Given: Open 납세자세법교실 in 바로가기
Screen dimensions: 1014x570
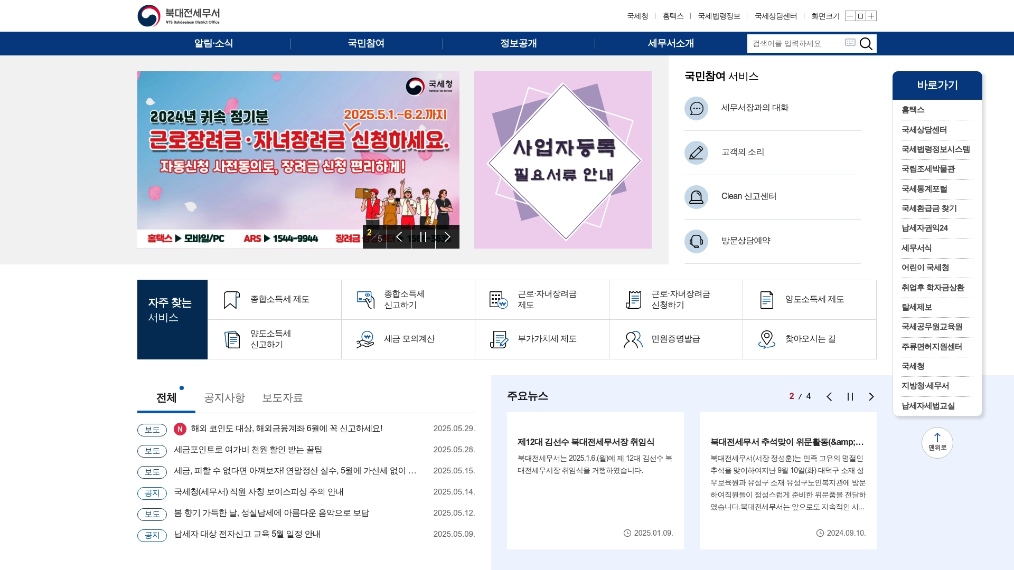Looking at the screenshot, I should click(928, 406).
